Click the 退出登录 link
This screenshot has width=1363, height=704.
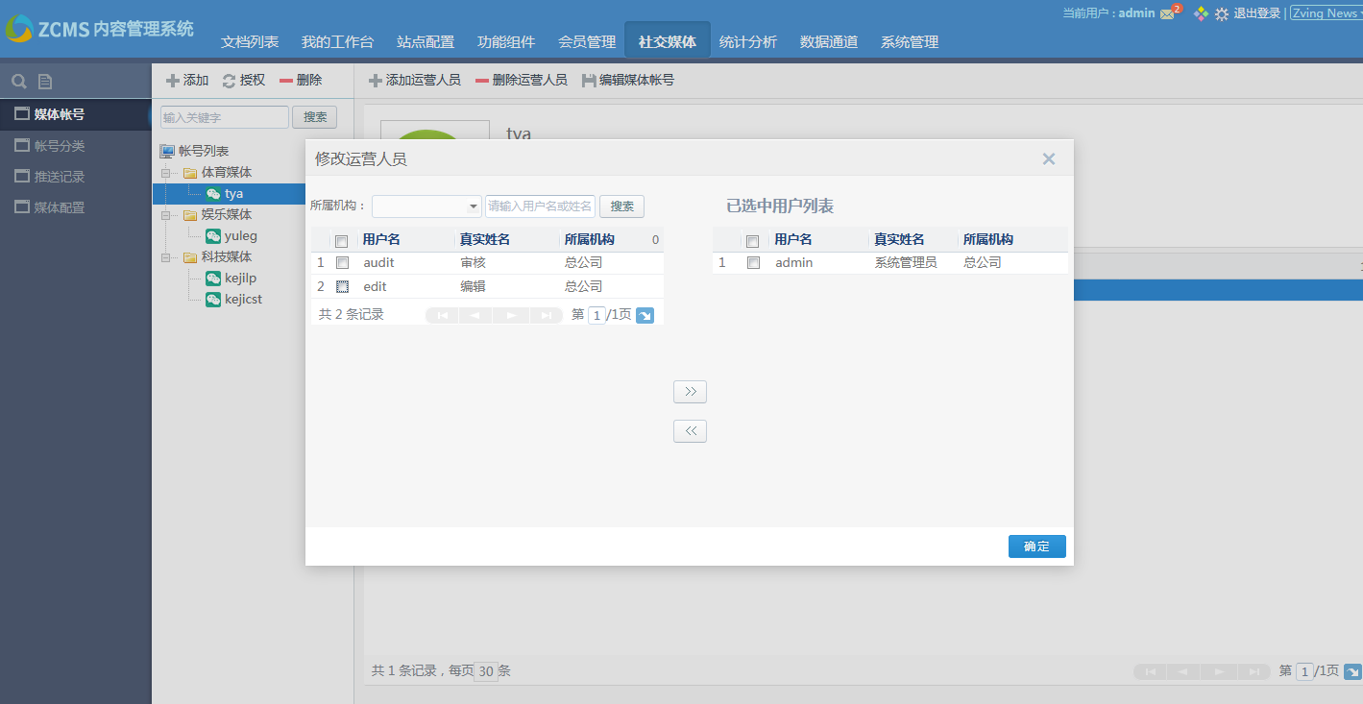(x=1256, y=13)
